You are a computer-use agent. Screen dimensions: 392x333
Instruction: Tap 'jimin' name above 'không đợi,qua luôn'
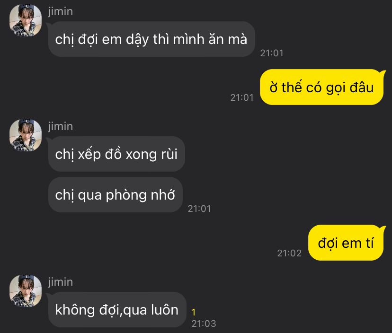tap(61, 282)
